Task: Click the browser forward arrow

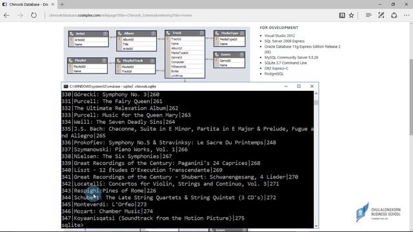Action: (20, 15)
